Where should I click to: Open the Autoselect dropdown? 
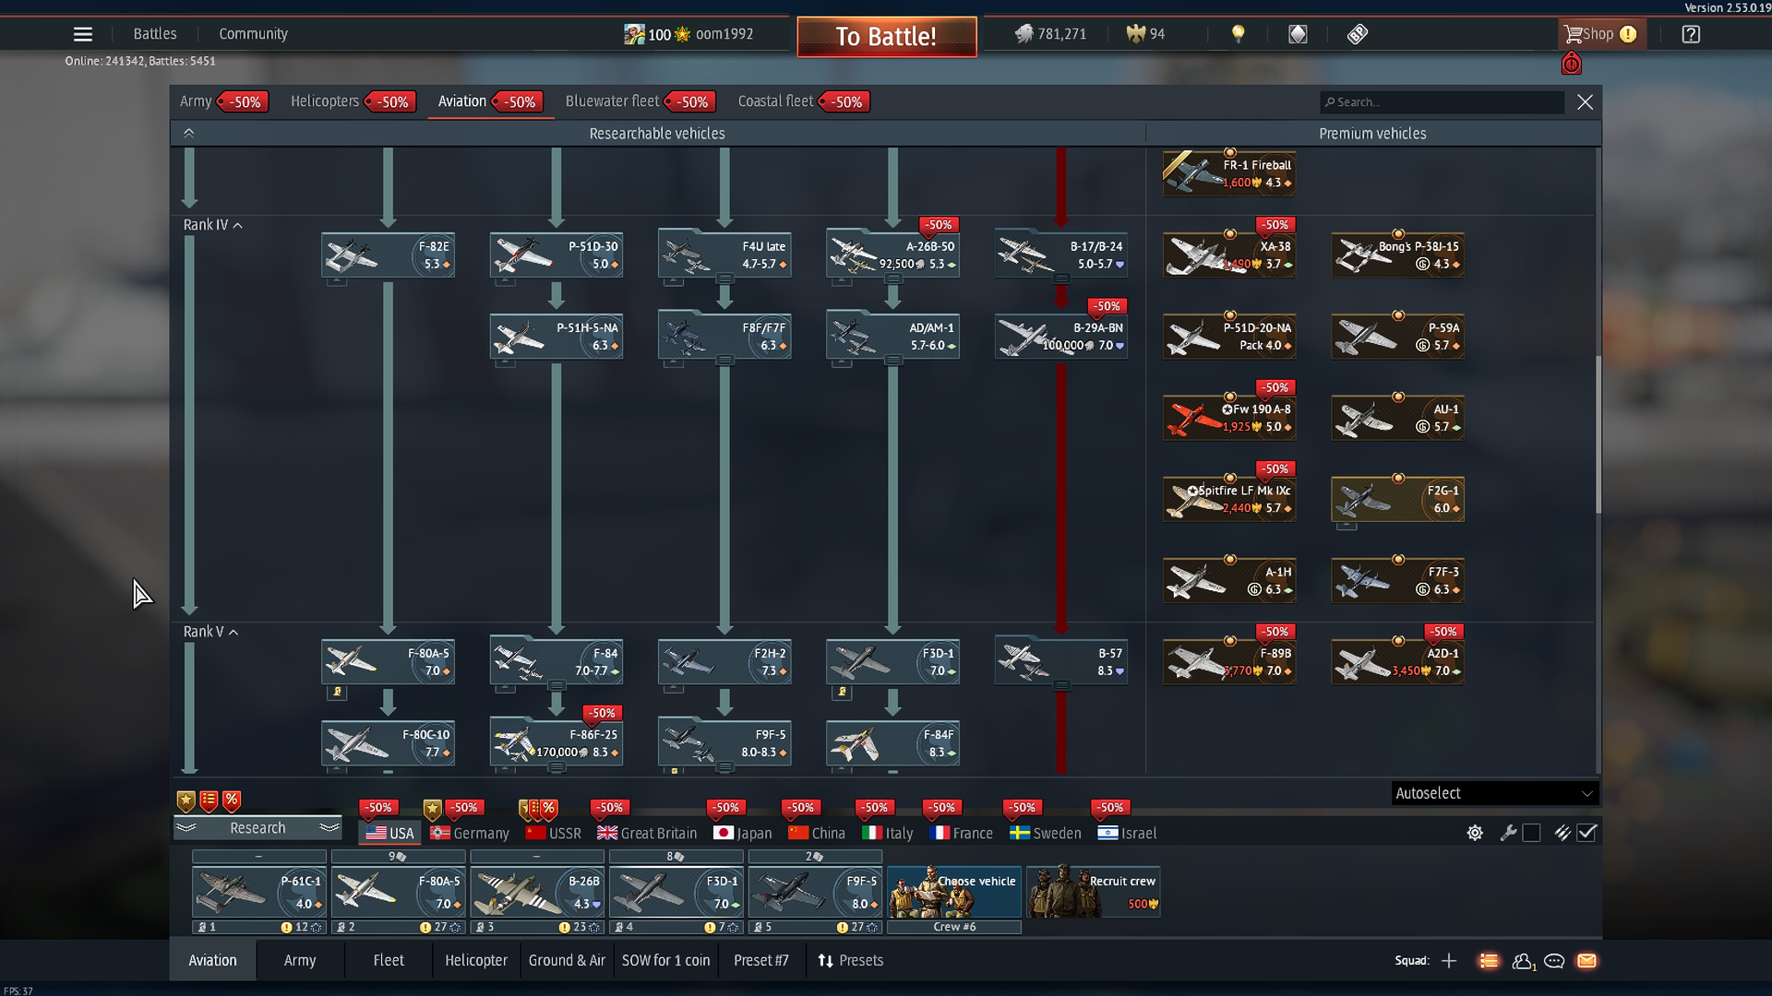1494,793
